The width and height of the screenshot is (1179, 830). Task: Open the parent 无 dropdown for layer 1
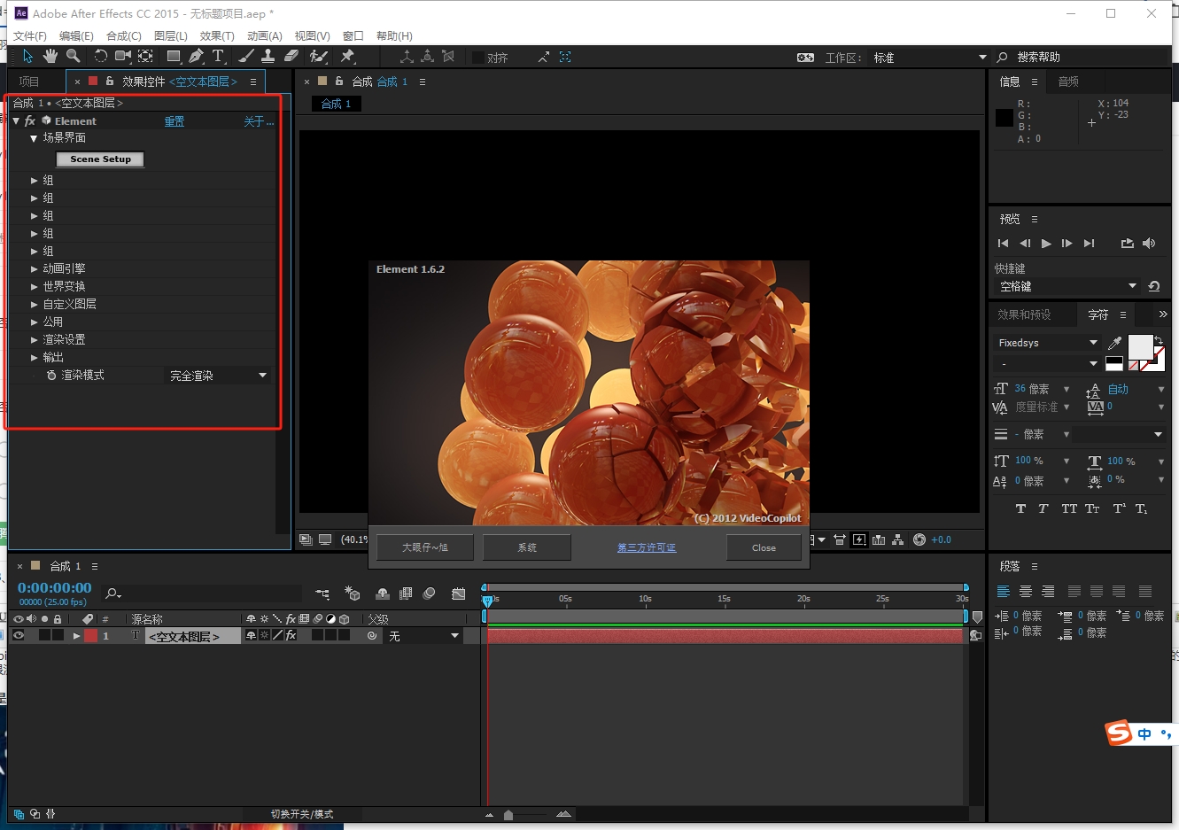click(423, 636)
